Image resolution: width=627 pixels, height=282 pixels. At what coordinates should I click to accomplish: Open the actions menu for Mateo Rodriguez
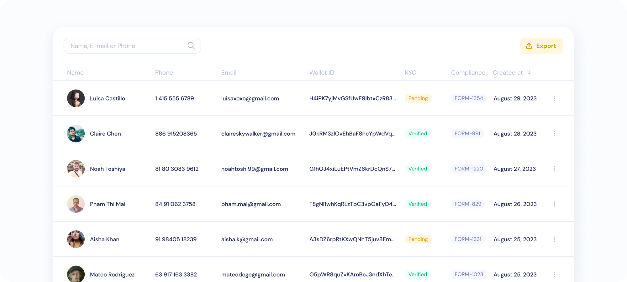point(554,274)
